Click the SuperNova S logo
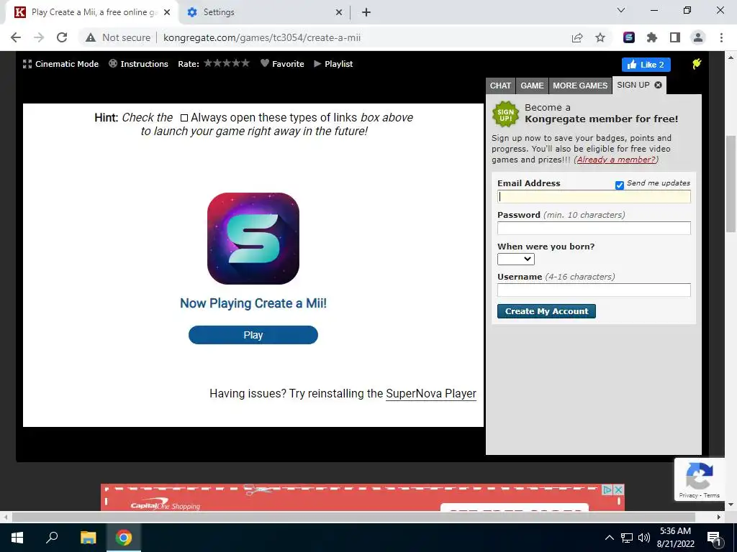 [253, 239]
